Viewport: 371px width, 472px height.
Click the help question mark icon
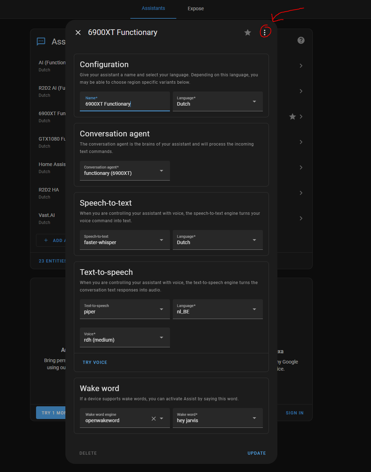pos(301,40)
